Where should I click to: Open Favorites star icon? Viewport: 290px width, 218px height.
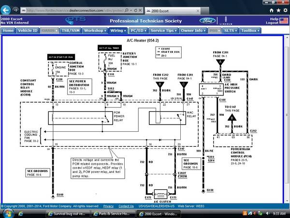point(278,10)
